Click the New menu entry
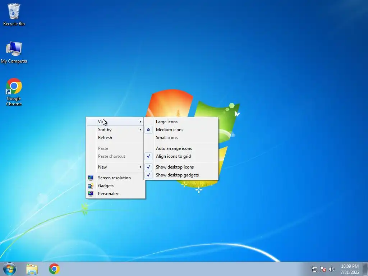 pos(115,167)
